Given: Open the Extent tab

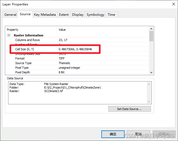Looking at the screenshot, I should tap(64, 15).
